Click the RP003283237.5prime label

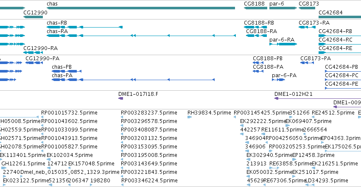point(149,113)
